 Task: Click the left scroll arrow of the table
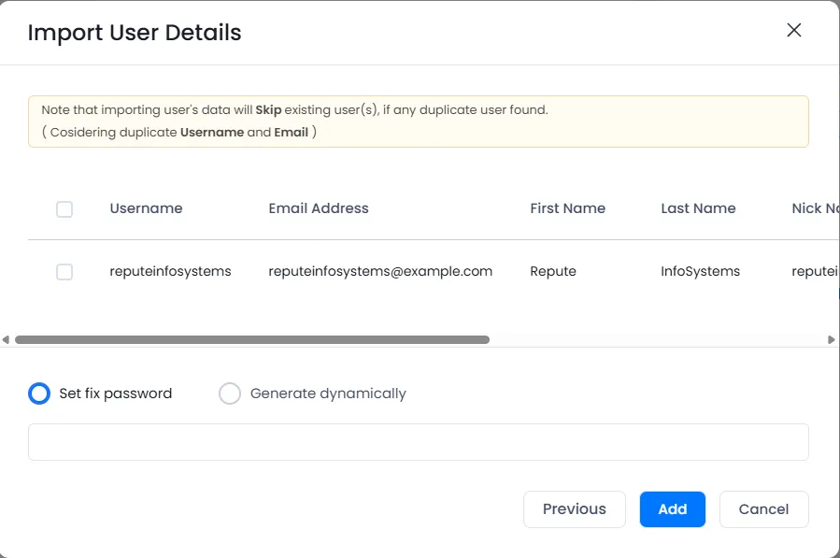coord(5,338)
